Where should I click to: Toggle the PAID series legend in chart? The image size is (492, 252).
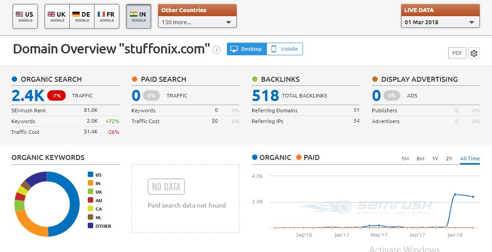tap(308, 158)
